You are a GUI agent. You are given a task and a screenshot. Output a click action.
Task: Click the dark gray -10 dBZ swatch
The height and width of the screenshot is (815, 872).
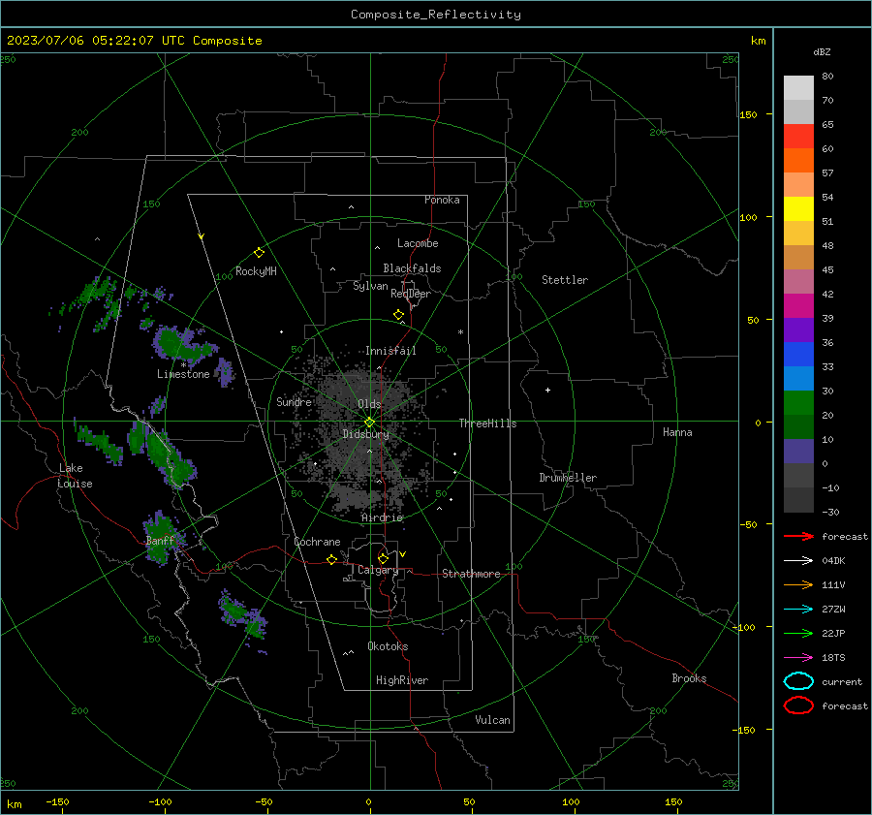[x=798, y=500]
